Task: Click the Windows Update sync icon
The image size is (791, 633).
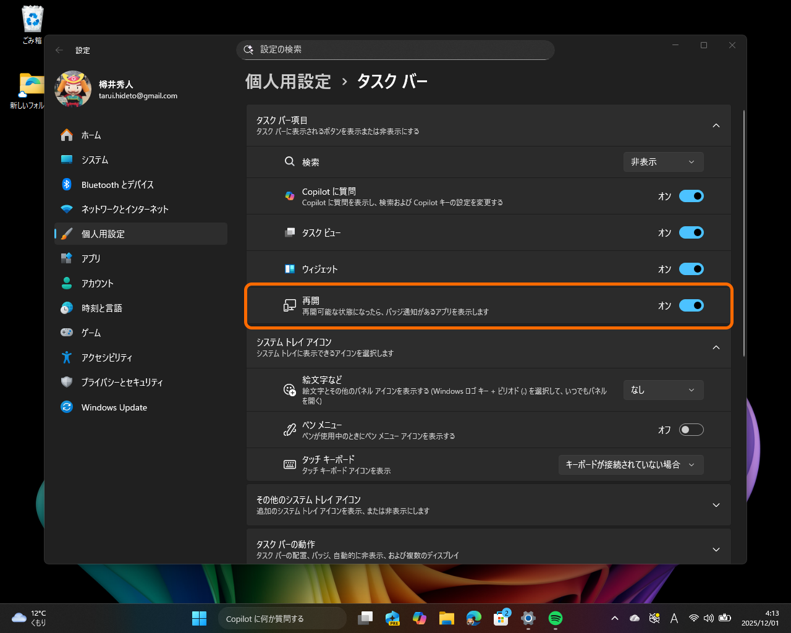Action: (67, 407)
